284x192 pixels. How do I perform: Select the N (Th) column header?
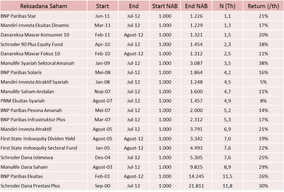click(227, 6)
